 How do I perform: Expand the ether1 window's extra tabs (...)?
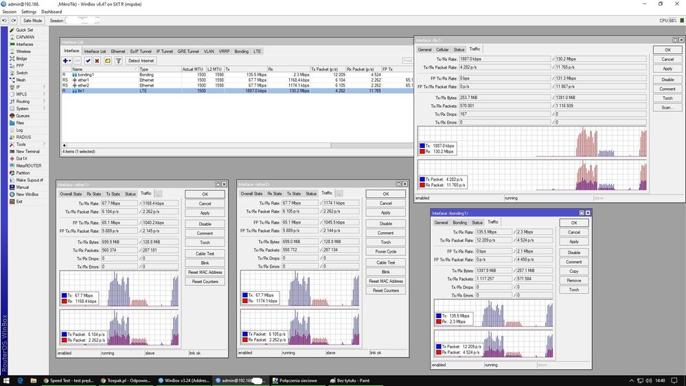[x=158, y=194]
